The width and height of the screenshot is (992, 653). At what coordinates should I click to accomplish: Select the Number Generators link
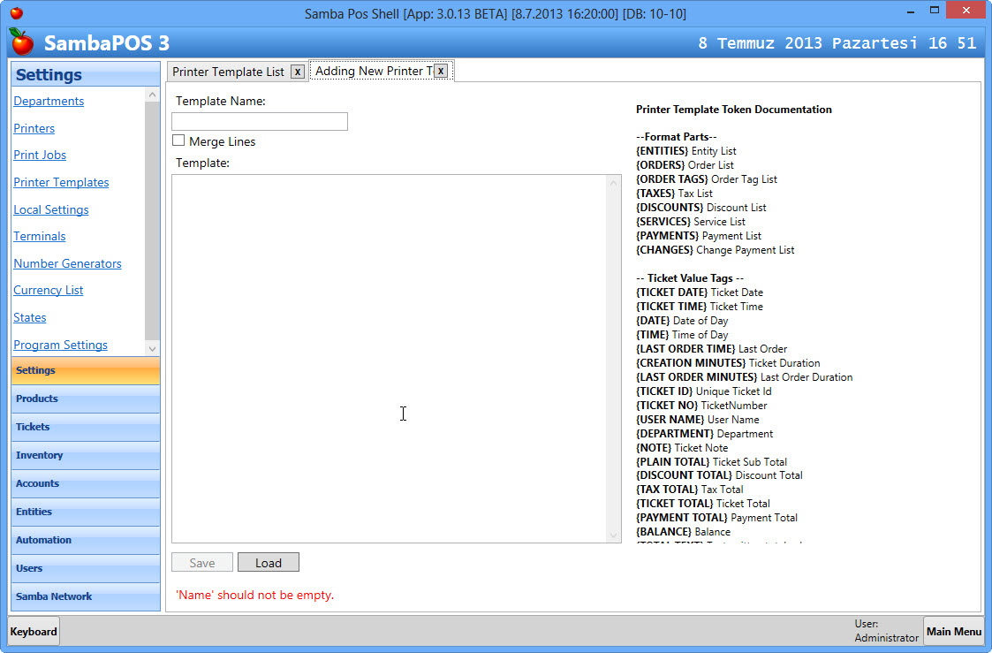pos(67,263)
